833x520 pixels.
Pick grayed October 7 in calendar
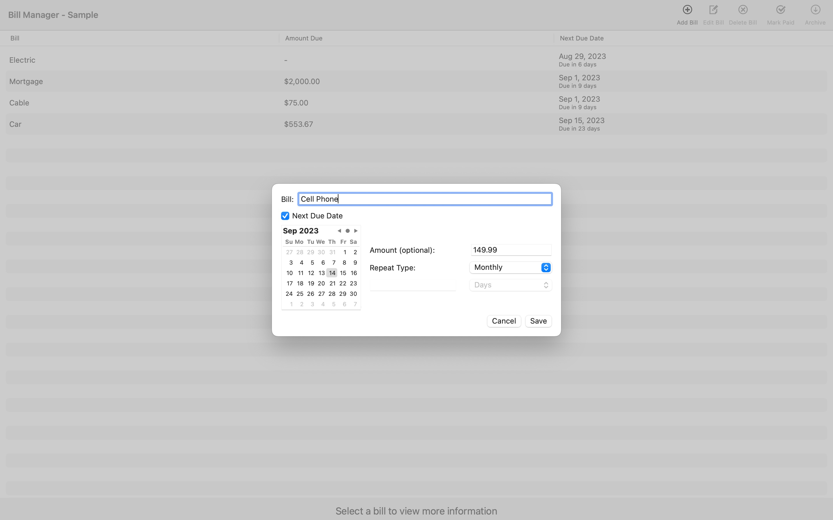click(355, 304)
